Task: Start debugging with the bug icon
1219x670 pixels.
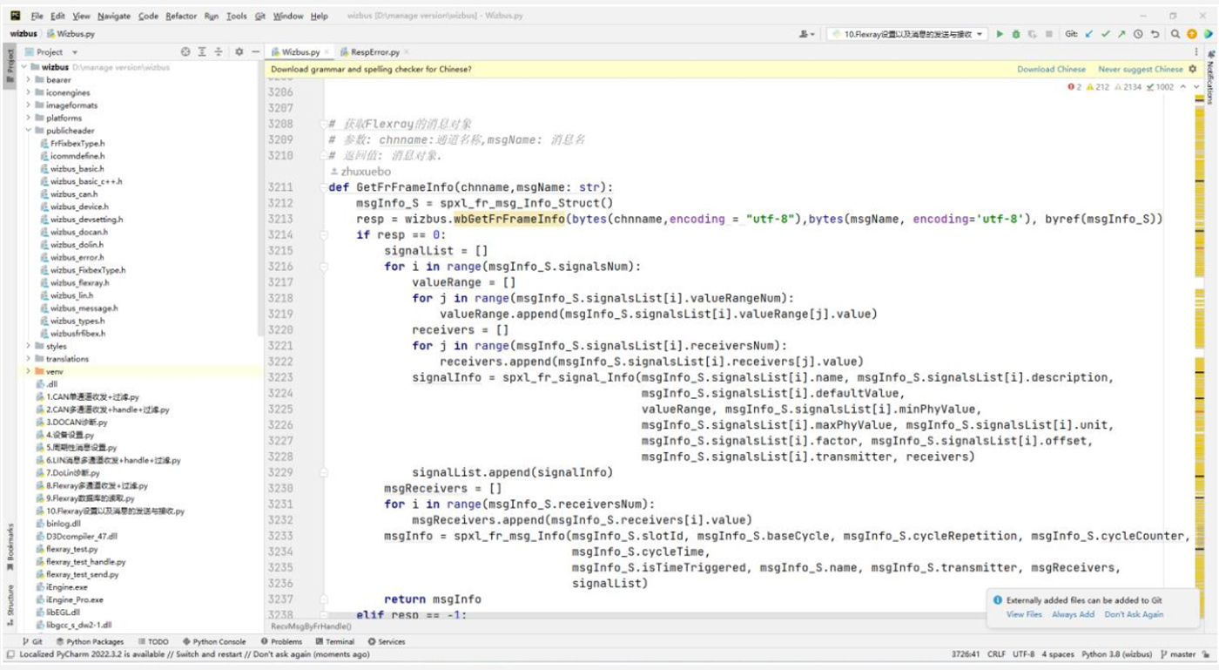Action: pos(1016,34)
